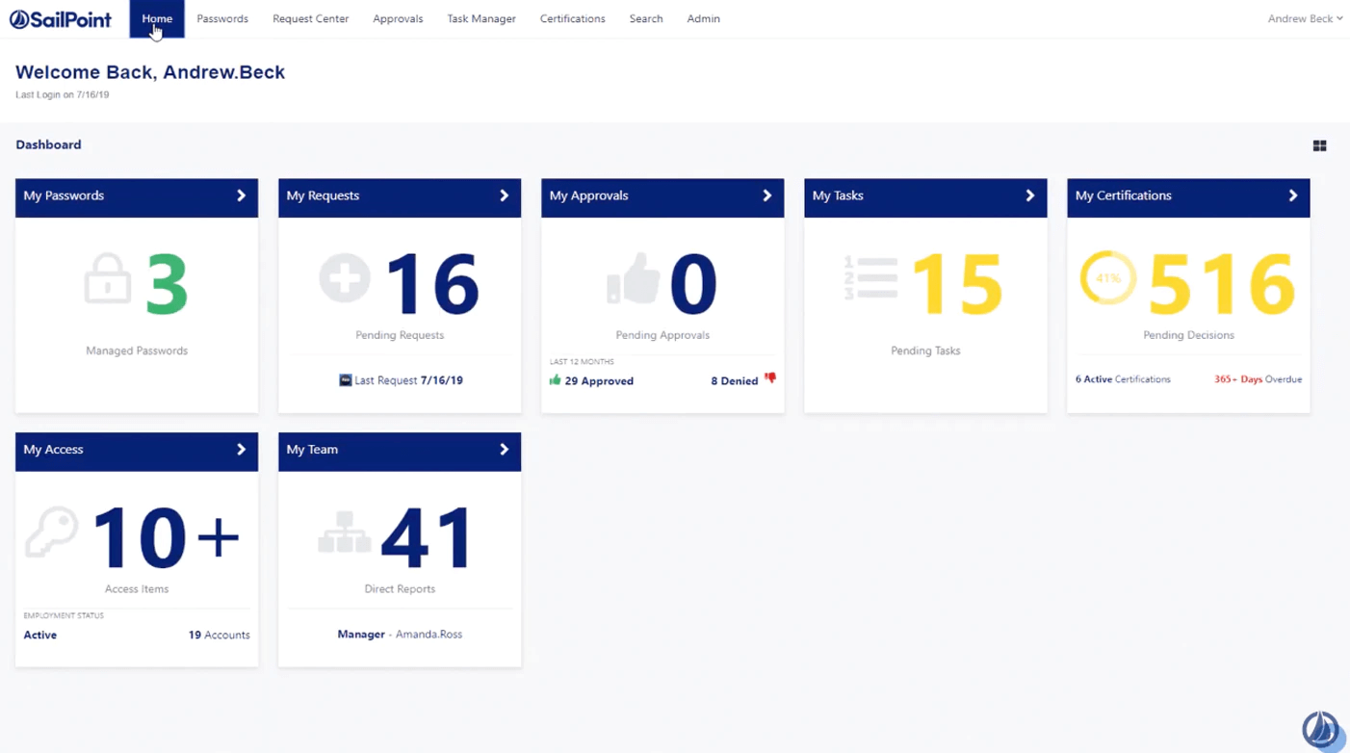This screenshot has width=1350, height=753.
Task: Click the plus icon on My Requests card
Action: (x=345, y=278)
